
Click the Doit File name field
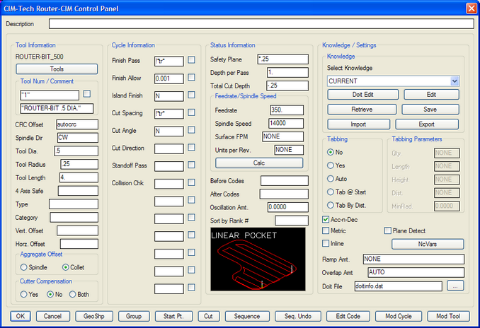click(x=399, y=286)
